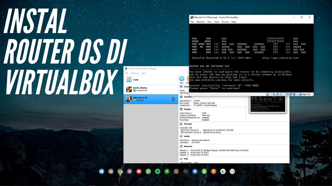The image size is (332, 186).
Task: Open Help menu in VirtualBox Manager
Action: 143,73
